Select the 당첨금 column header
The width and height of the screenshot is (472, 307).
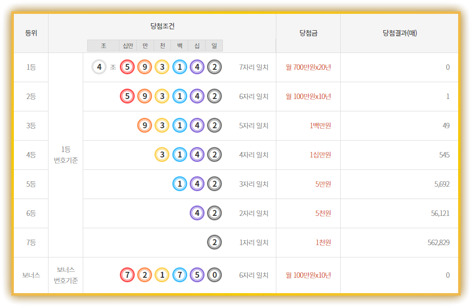[308, 33]
